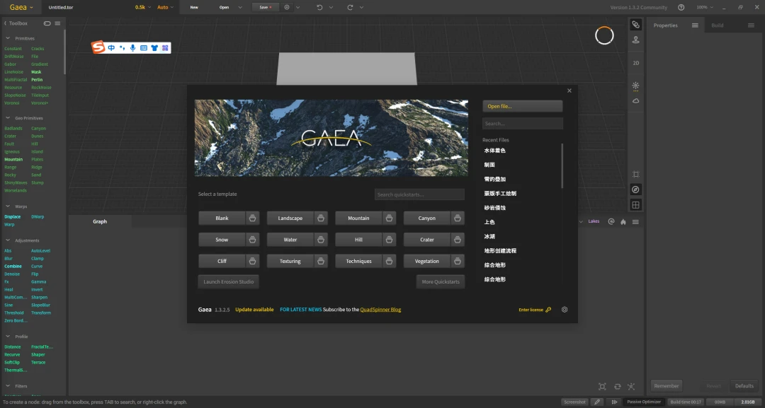Click the folder icon beside Vegetation template
This screenshot has width=765, height=408.
(457, 261)
